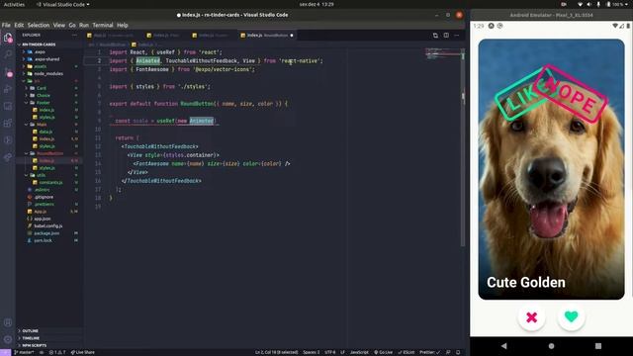Open the Edit menu

[x=19, y=25]
